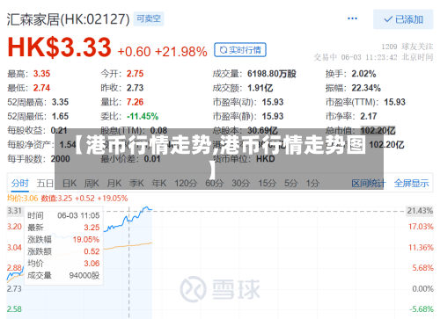The image size is (440, 319).
Task: Click the 每手股数 value 2000
Action: pos(61,159)
